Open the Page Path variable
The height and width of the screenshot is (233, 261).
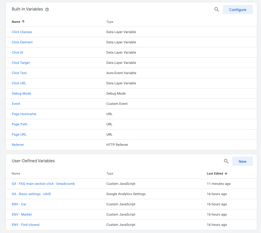click(20, 124)
